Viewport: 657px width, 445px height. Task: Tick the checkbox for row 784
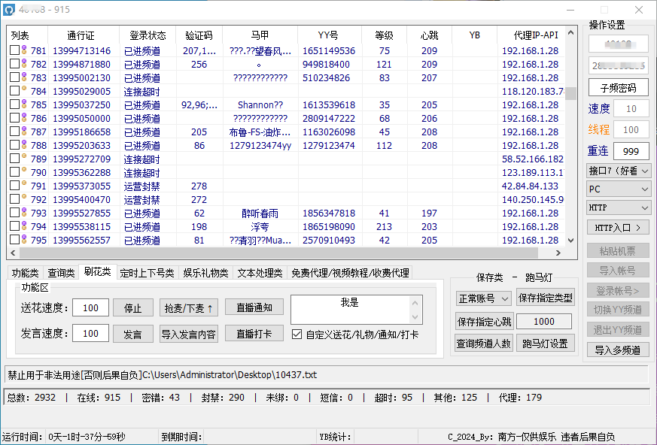(14, 91)
